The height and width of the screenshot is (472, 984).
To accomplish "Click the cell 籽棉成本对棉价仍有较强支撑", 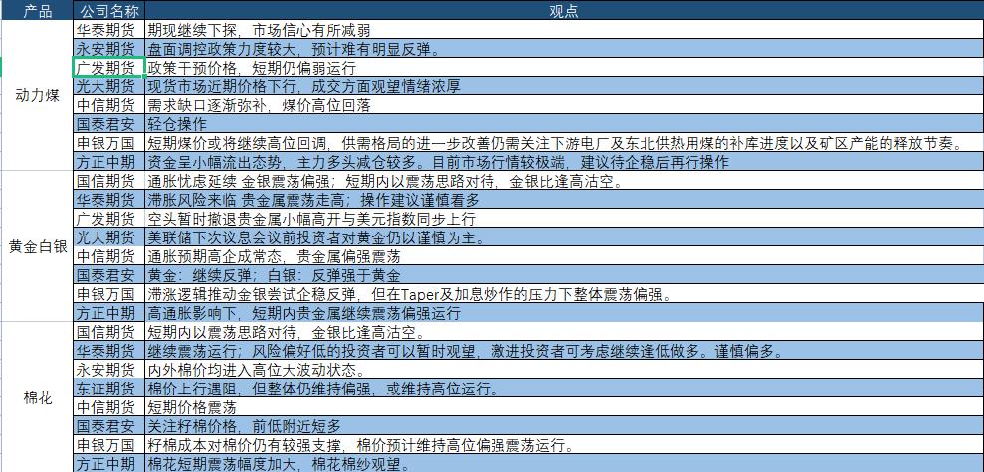I will point(564,444).
